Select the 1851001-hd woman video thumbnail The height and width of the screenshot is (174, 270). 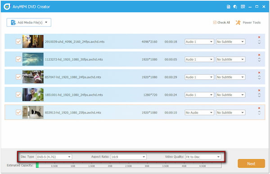33,95
